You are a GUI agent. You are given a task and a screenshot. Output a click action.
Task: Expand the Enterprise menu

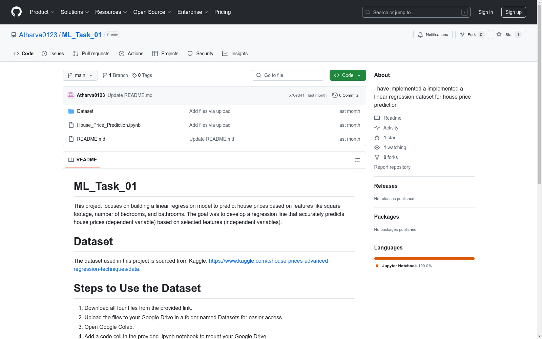click(x=193, y=12)
